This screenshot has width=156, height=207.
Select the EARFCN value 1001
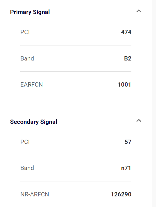(x=125, y=85)
